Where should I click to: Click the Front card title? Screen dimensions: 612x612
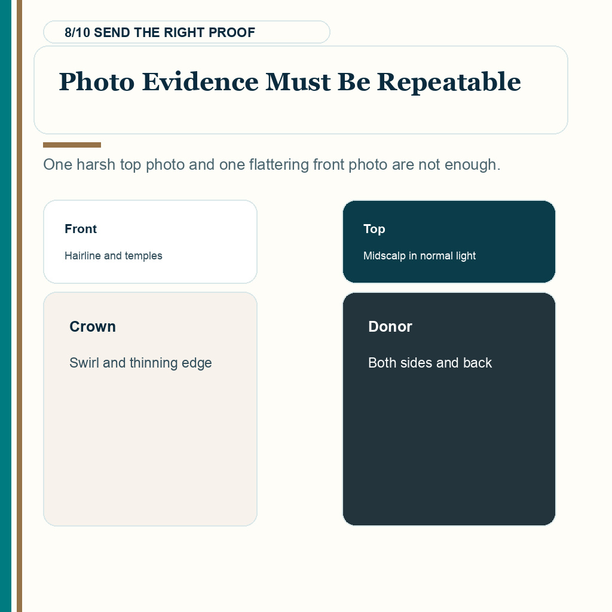81,229
